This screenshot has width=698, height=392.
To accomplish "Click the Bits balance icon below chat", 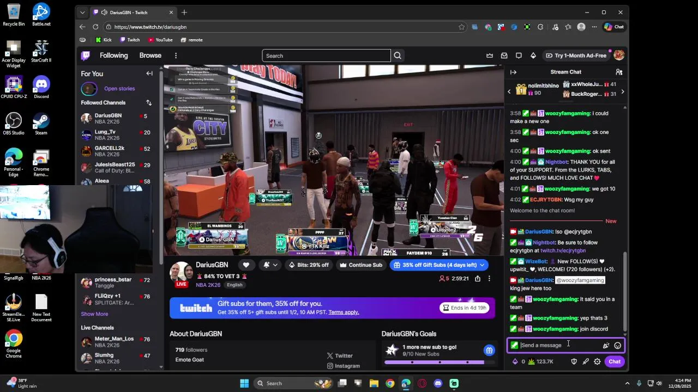I will (515, 362).
